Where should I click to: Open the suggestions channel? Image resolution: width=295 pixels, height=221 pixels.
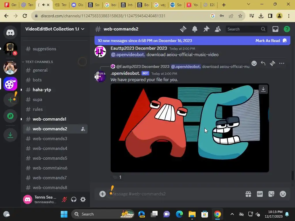(x=55, y=49)
